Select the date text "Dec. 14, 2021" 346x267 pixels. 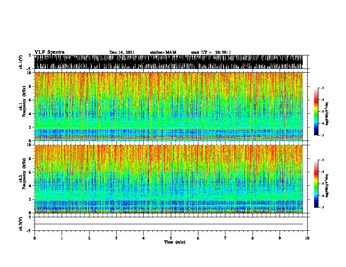point(122,52)
